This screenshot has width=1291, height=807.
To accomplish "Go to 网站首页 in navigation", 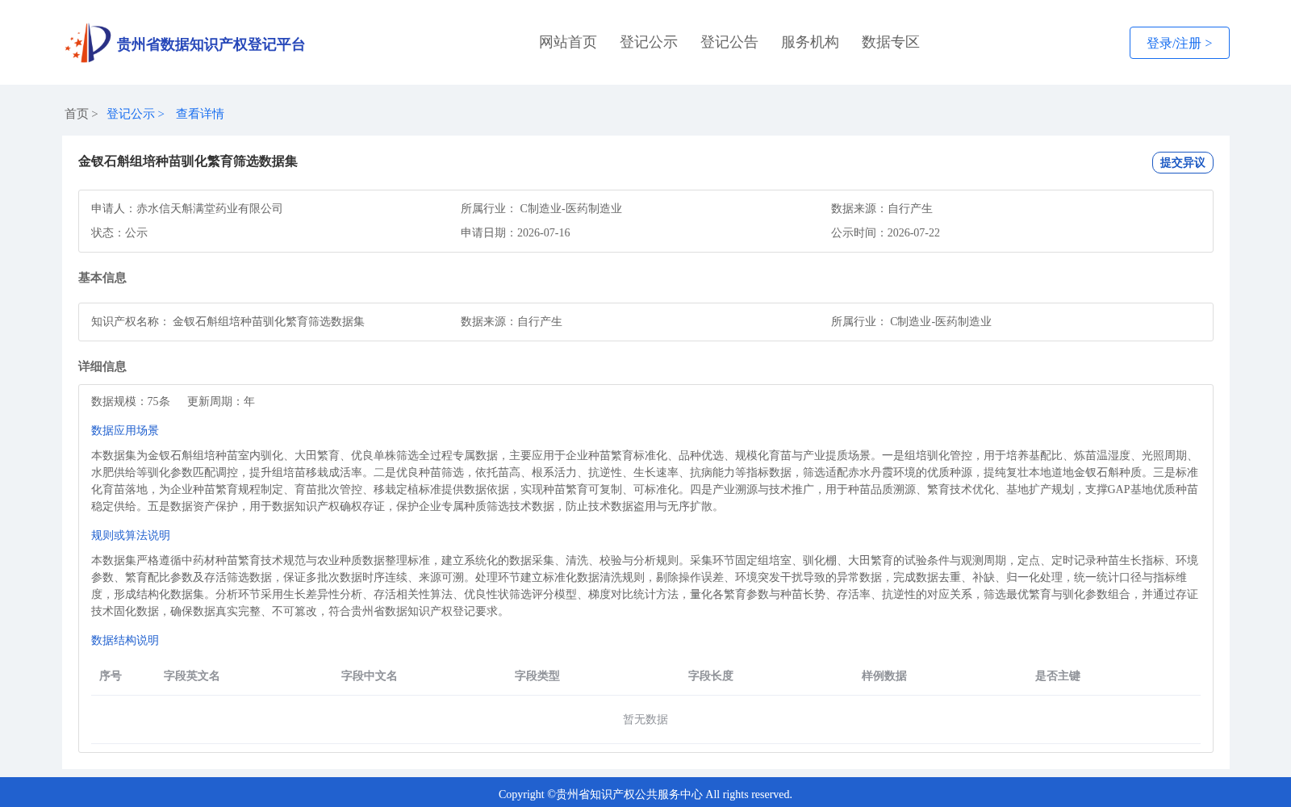I will [x=568, y=42].
